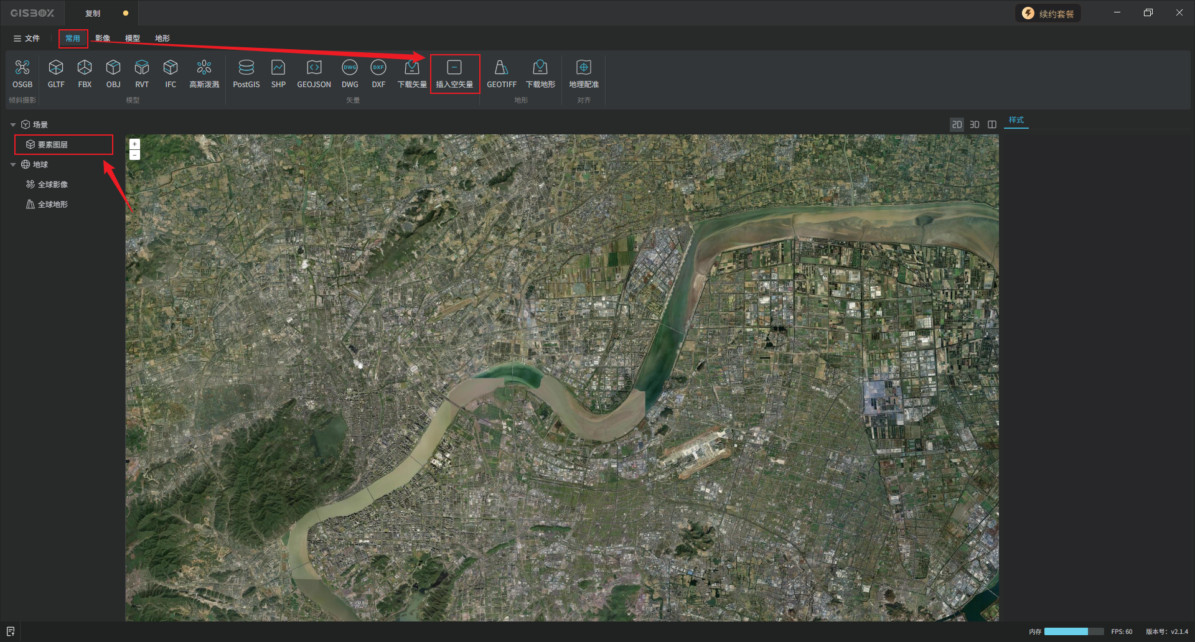Image resolution: width=1195 pixels, height=642 pixels.
Task: Switch the map view to 2D mode
Action: click(x=957, y=124)
